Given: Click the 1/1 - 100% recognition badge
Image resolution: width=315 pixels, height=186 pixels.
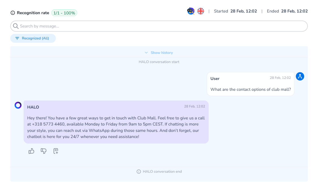Looking at the screenshot, I should (64, 13).
